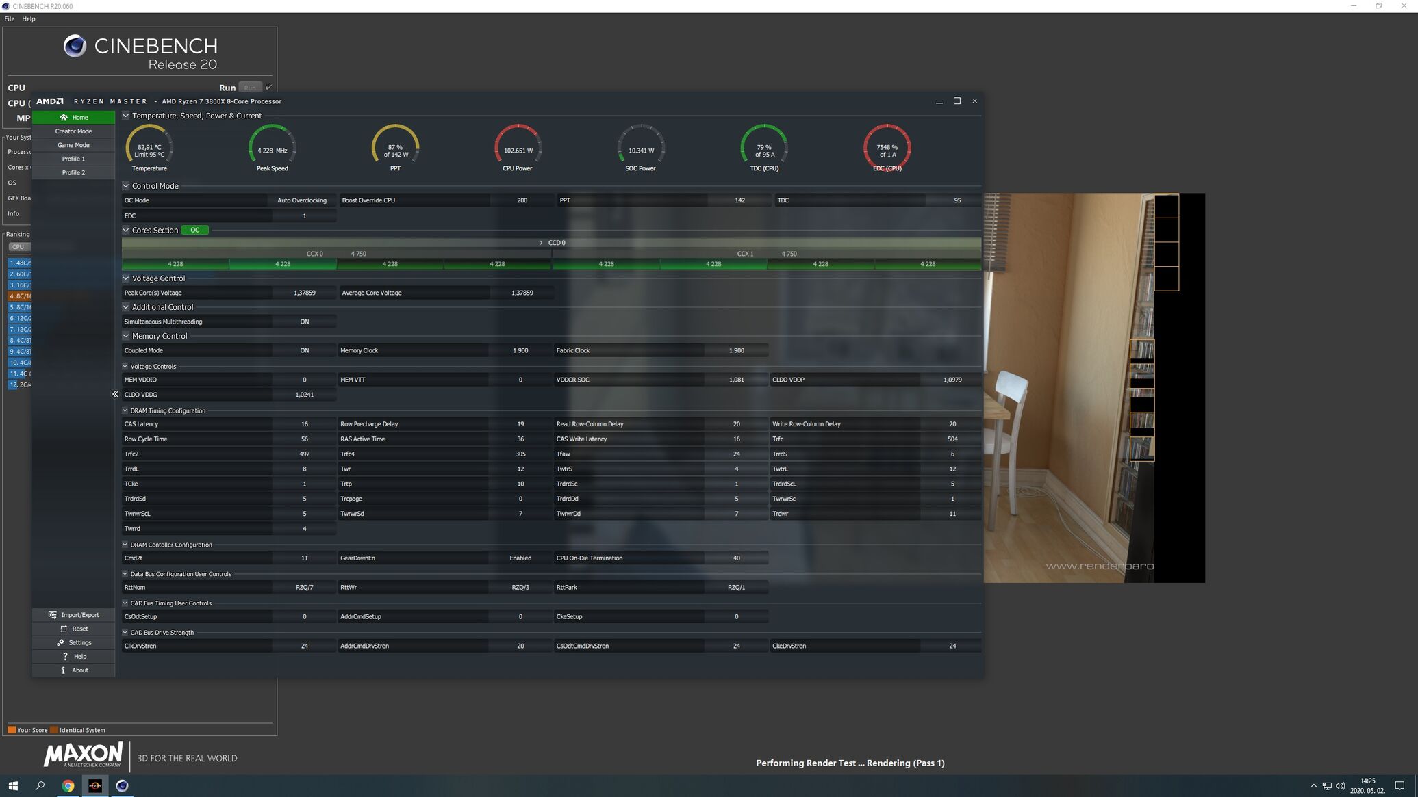The height and width of the screenshot is (797, 1418).
Task: Switch to Game Mode profile
Action: pos(73,145)
